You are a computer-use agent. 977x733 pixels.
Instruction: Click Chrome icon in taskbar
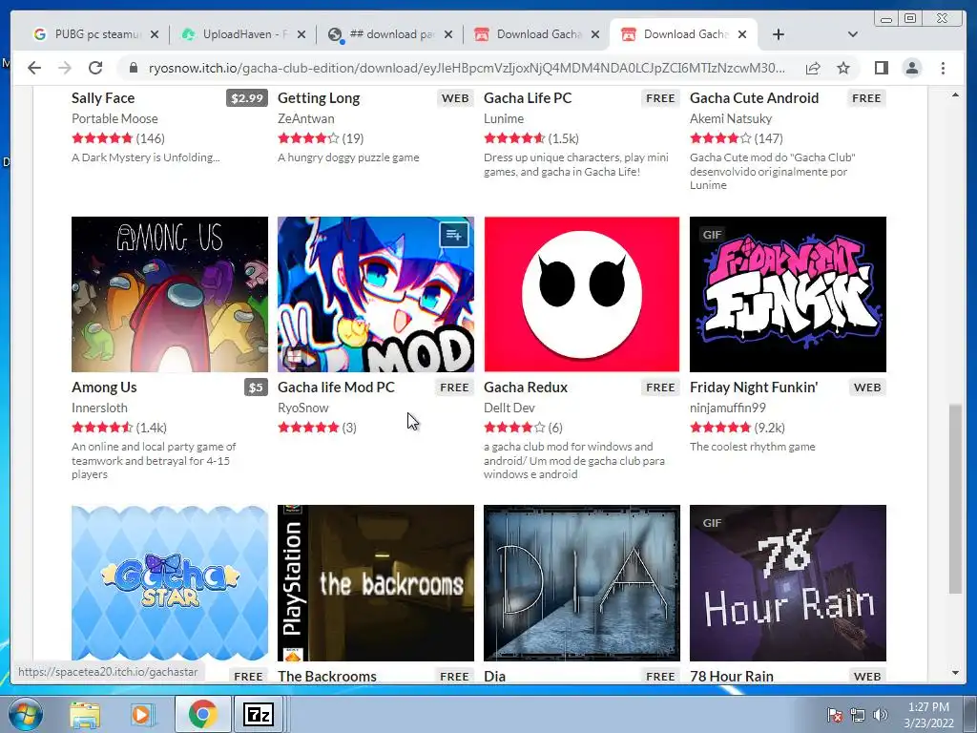click(x=202, y=714)
